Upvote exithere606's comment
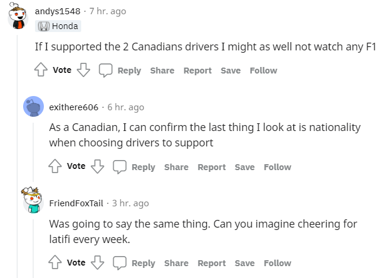The image size is (390, 278). (56, 167)
